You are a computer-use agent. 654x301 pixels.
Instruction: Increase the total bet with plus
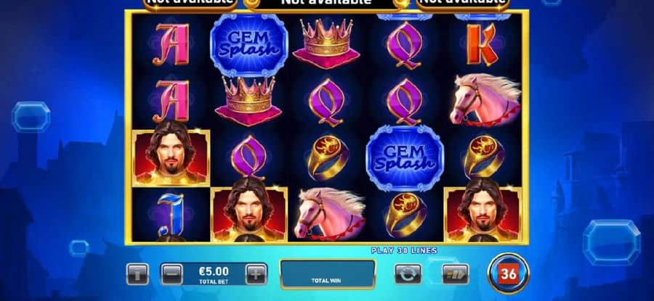[x=256, y=274]
